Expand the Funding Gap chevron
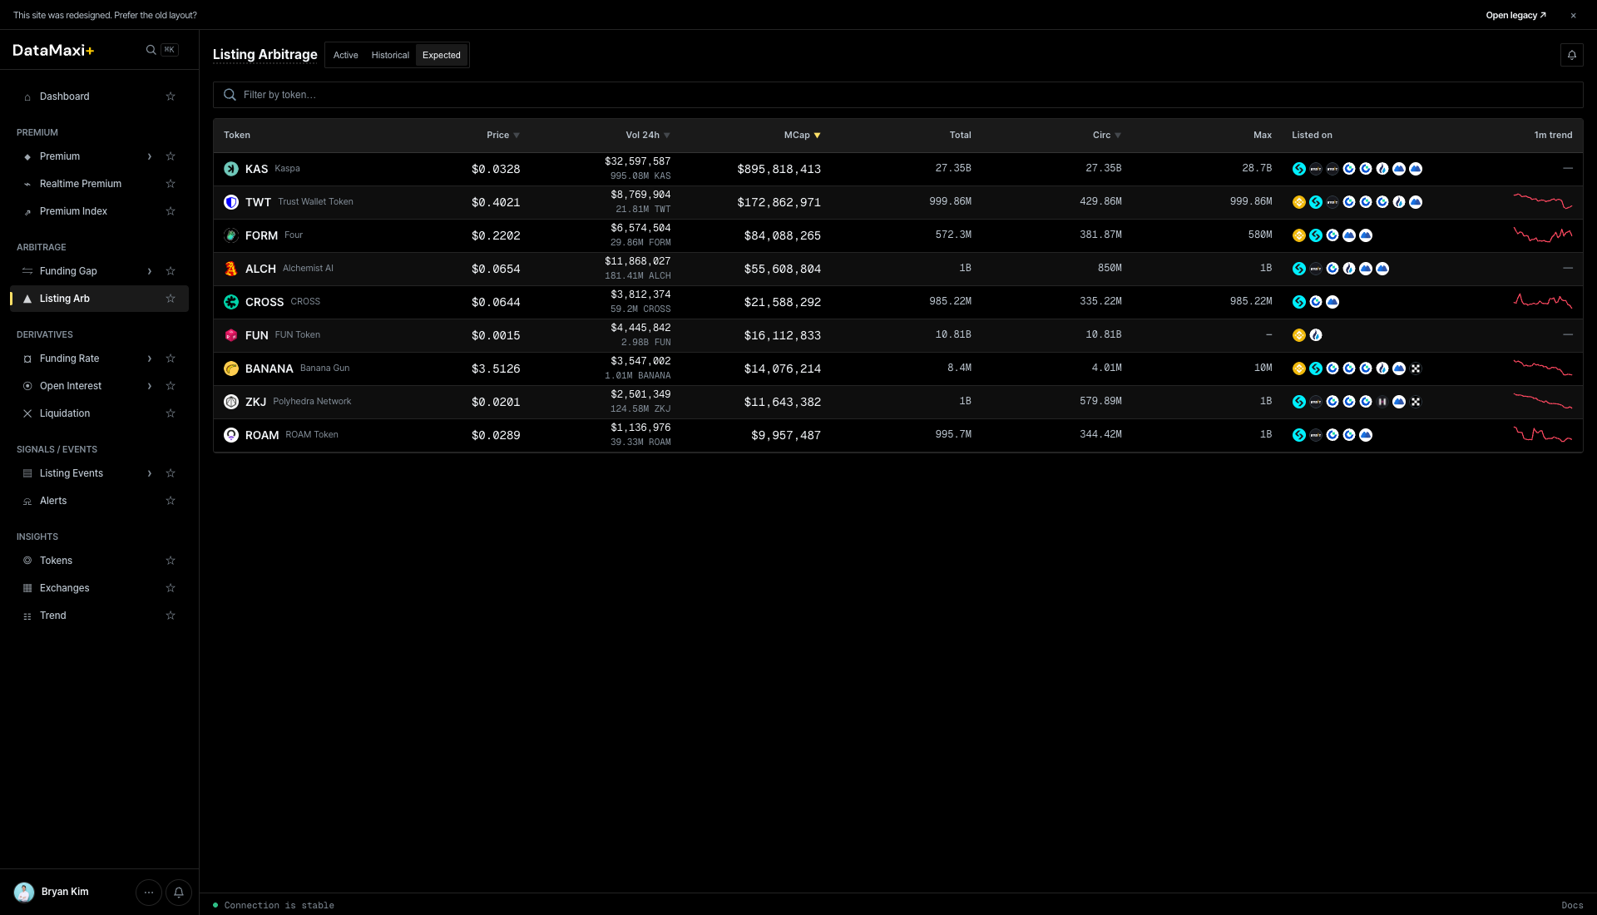 [x=150, y=271]
